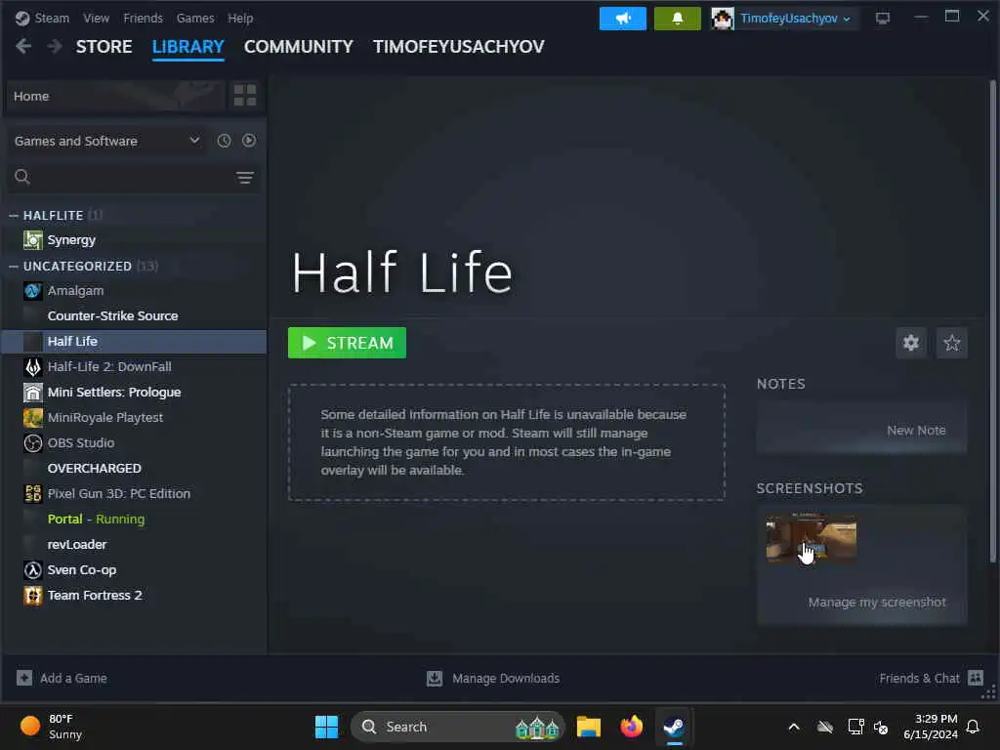The height and width of the screenshot is (750, 1000).
Task: Open the TIMOFEYUSACHYOV profile tab
Action: point(459,47)
